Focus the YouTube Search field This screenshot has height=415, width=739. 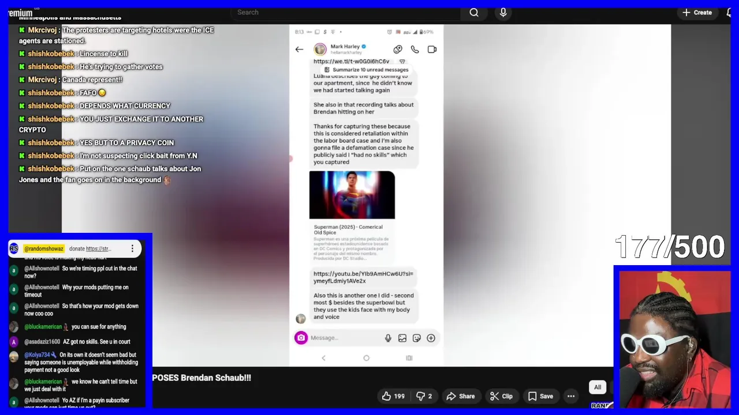(x=346, y=12)
